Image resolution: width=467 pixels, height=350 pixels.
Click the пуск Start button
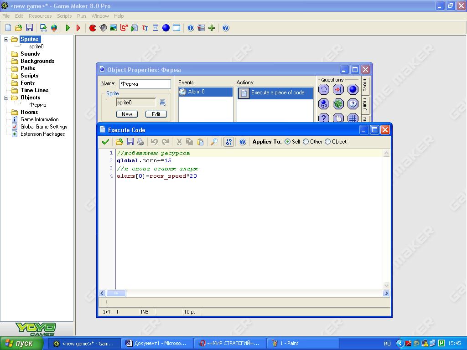(x=21, y=344)
